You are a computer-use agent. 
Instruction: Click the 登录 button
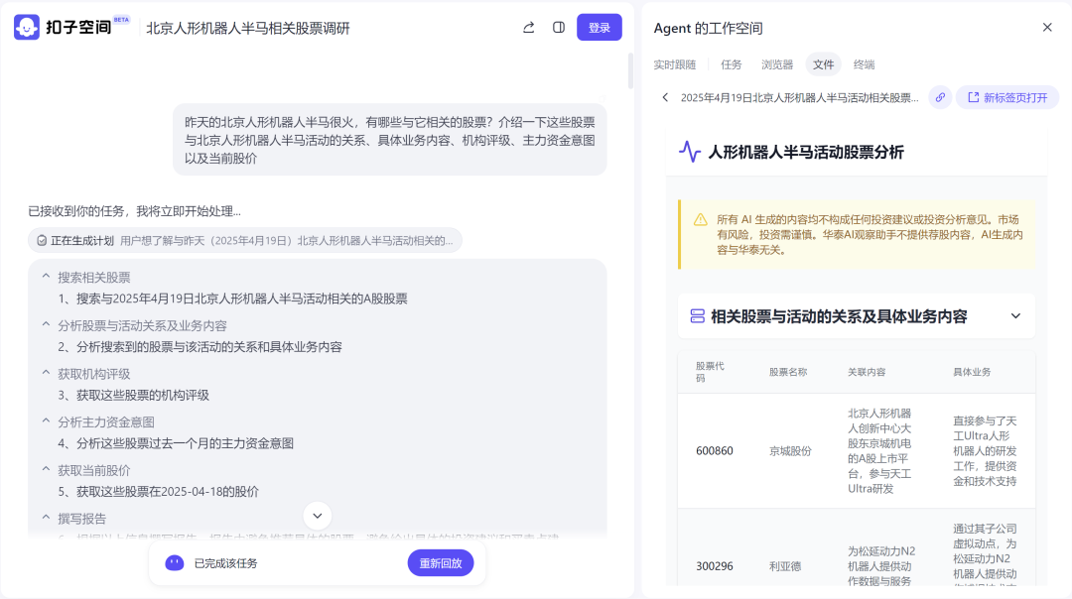(x=599, y=28)
